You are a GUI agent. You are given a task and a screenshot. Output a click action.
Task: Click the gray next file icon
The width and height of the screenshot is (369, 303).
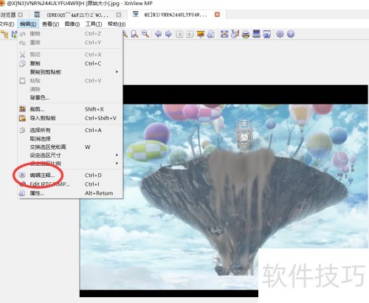190,34
